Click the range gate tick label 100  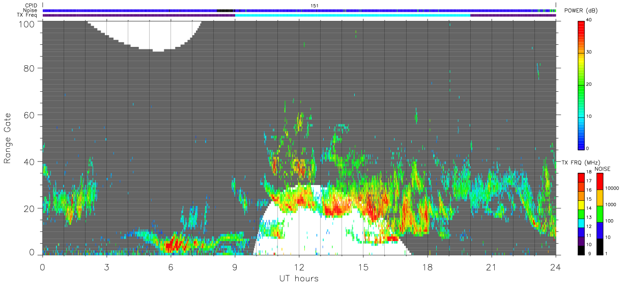tap(26, 23)
